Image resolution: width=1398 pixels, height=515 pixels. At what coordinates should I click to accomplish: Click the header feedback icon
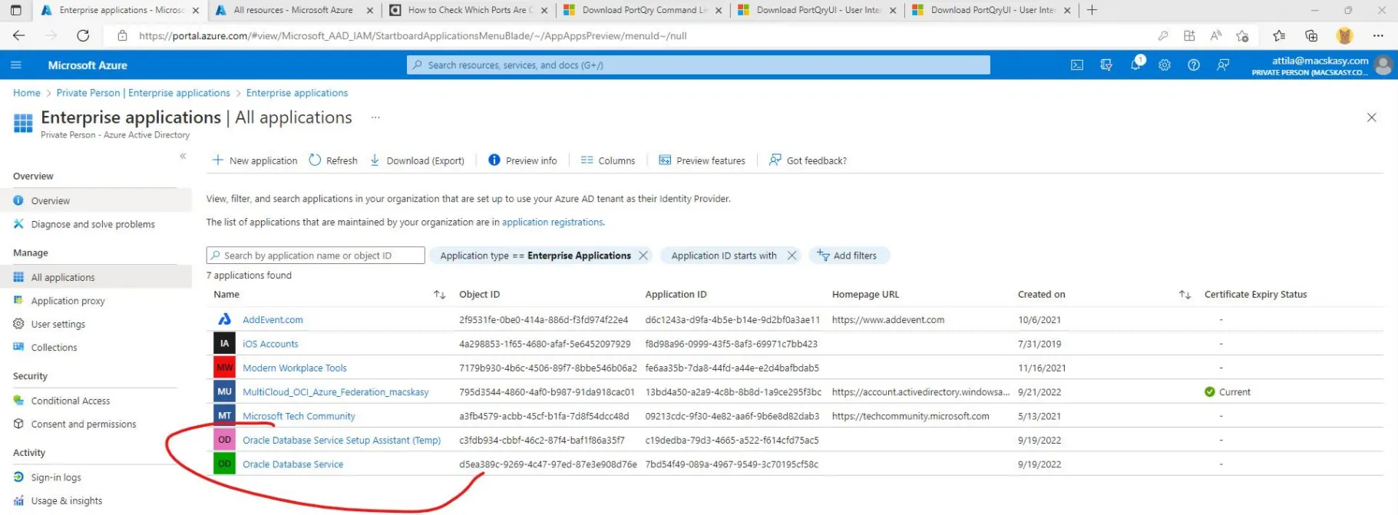tap(1223, 65)
